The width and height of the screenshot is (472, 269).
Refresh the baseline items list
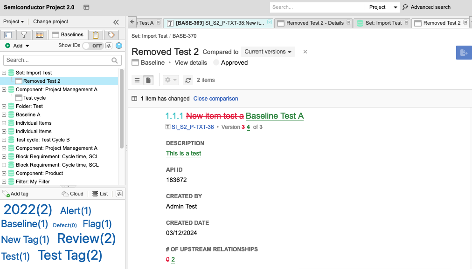188,80
